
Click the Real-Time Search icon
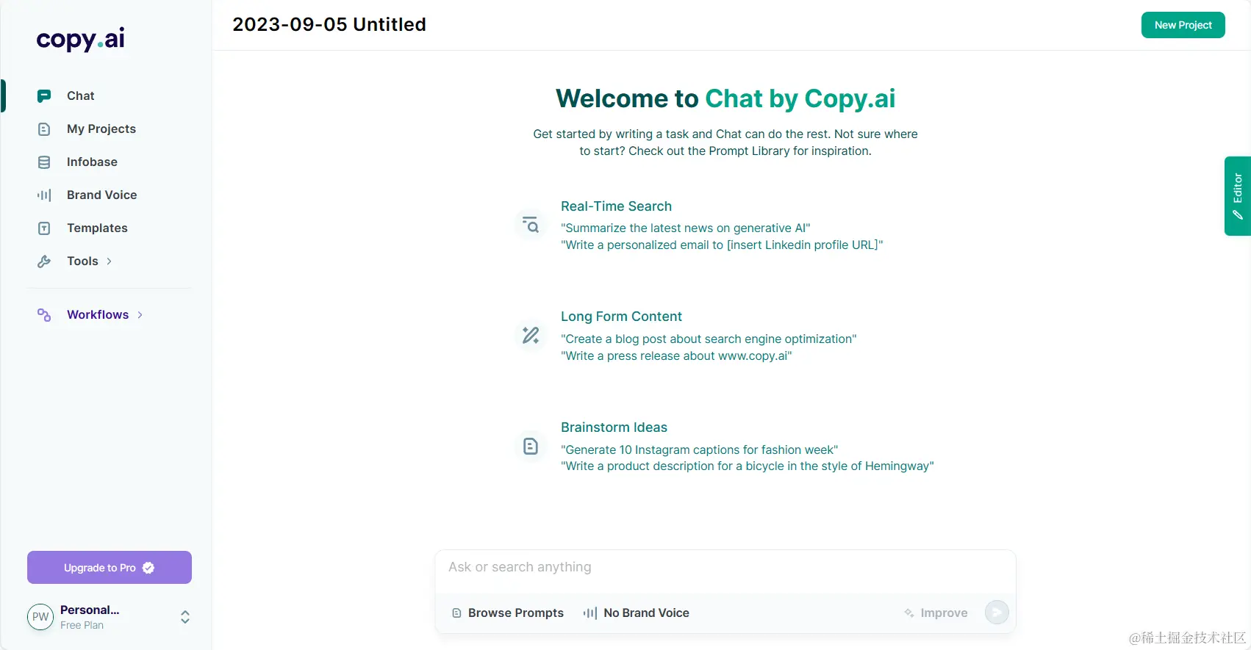[x=531, y=224]
